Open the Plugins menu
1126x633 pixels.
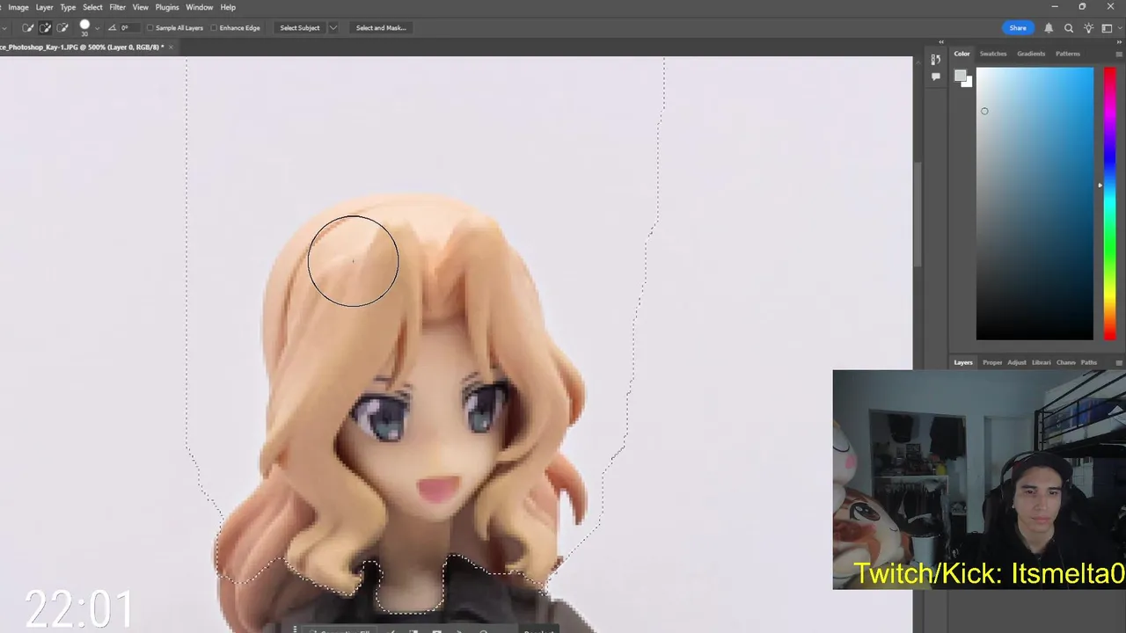click(x=167, y=7)
